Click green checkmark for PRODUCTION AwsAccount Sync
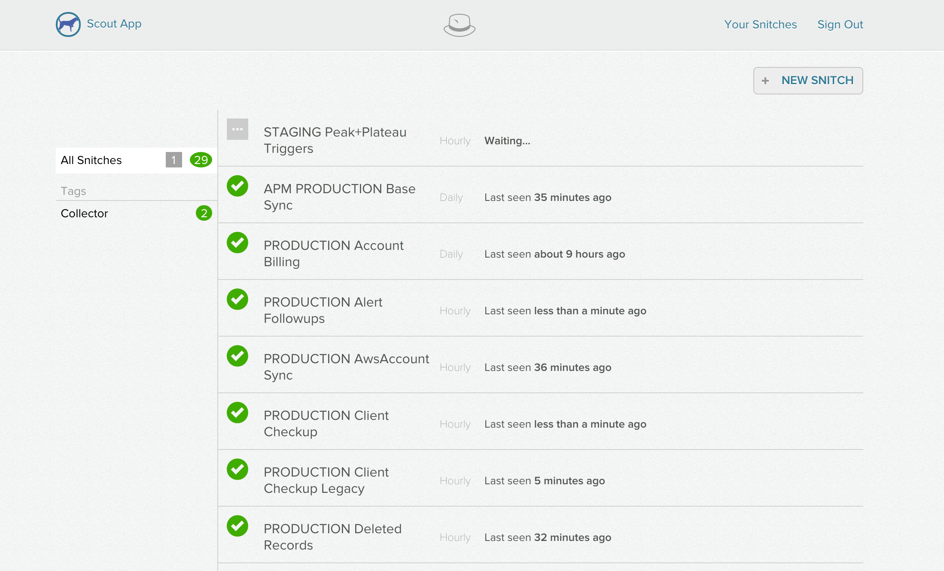This screenshot has height=571, width=944. click(238, 356)
